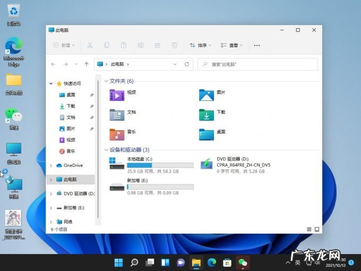The height and width of the screenshot is (271, 361).
Task: Open the Windows Start button
Action: pyautogui.click(x=118, y=262)
